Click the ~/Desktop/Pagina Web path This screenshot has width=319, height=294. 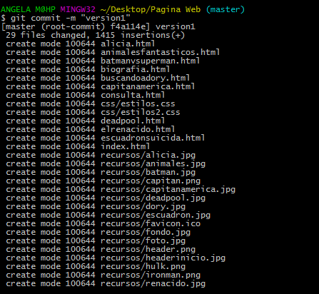(151, 9)
